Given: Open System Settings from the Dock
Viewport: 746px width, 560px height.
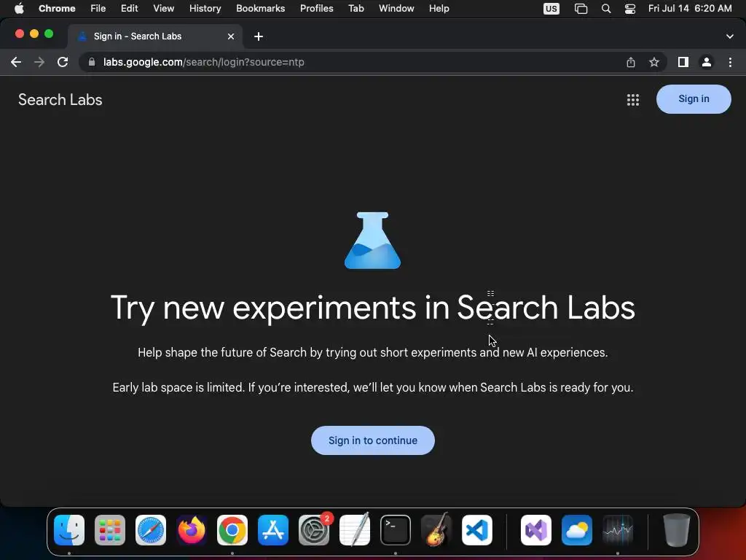Looking at the screenshot, I should [314, 530].
